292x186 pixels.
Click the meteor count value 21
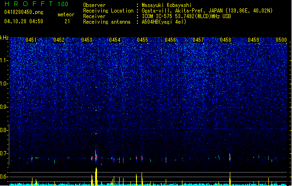67,21
